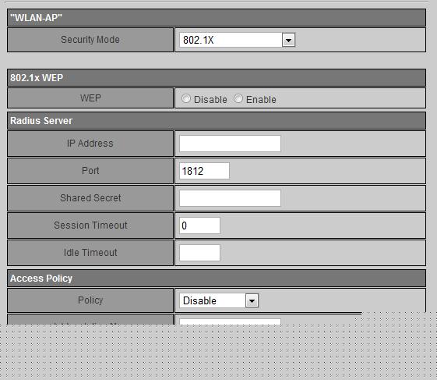The height and width of the screenshot is (380, 437).
Task: Open the Security Mode dropdown arrow
Action: coord(288,40)
